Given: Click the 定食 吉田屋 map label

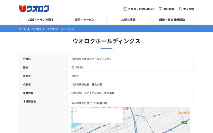Looking at the screenshot, I should 183,112.
